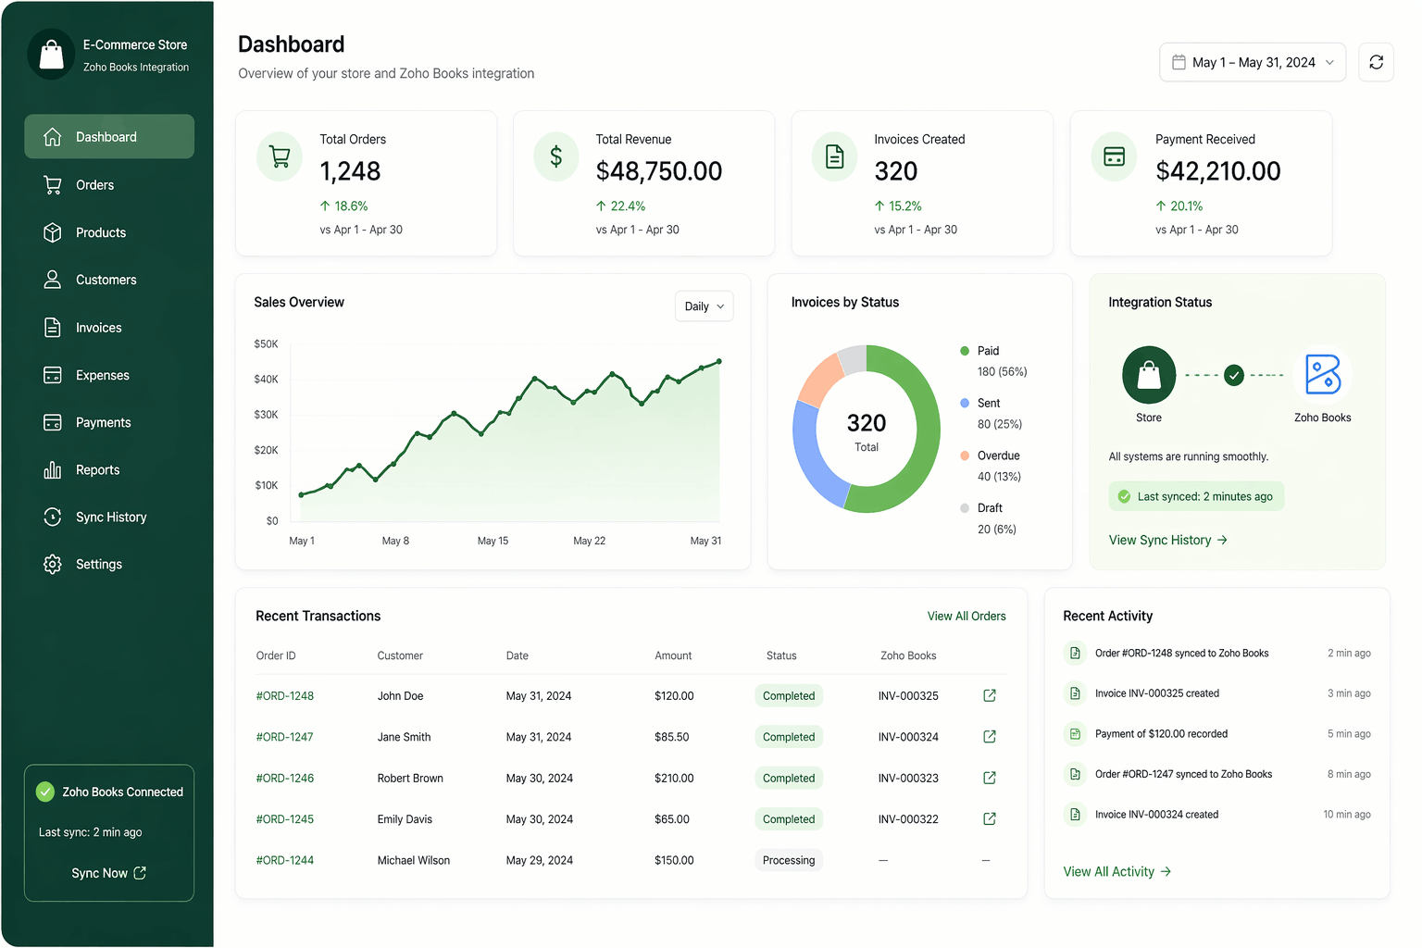Select Invoices from sidebar

pos(109,328)
